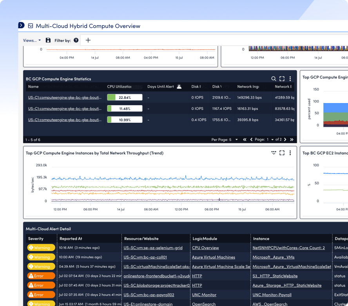Click the dashboard icon beside the title
Screen dimensions: 348x306
coord(31,26)
